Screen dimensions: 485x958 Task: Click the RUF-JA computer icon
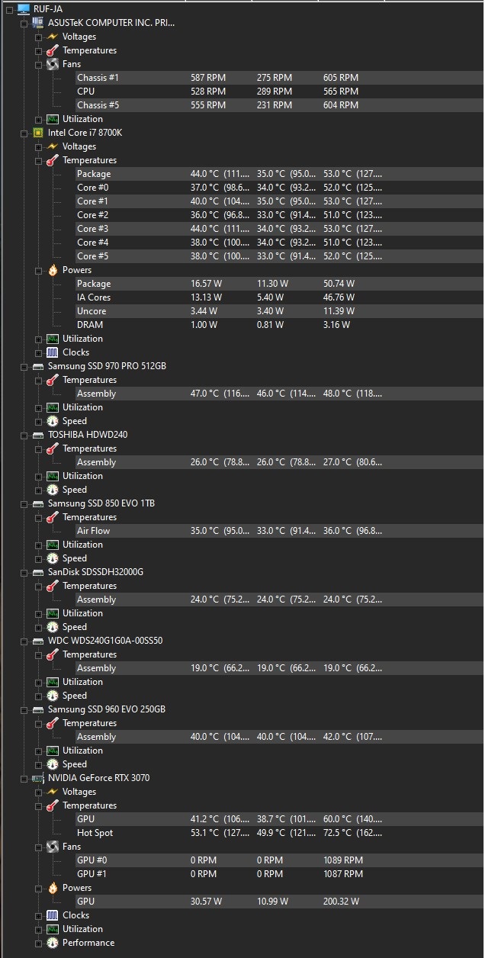click(x=24, y=9)
